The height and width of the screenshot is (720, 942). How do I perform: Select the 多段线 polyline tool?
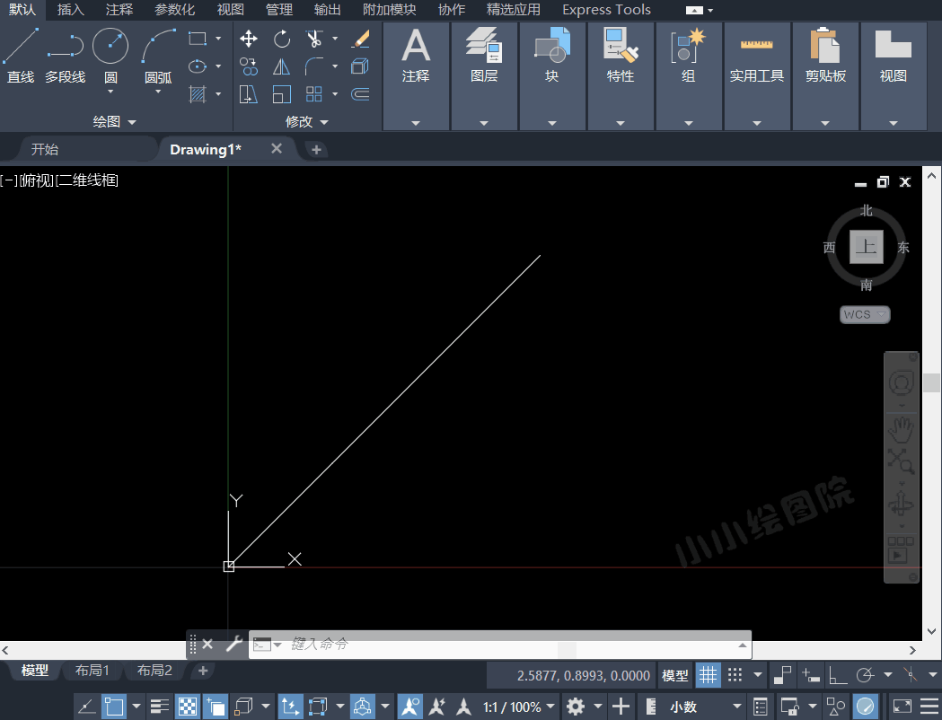[65, 56]
